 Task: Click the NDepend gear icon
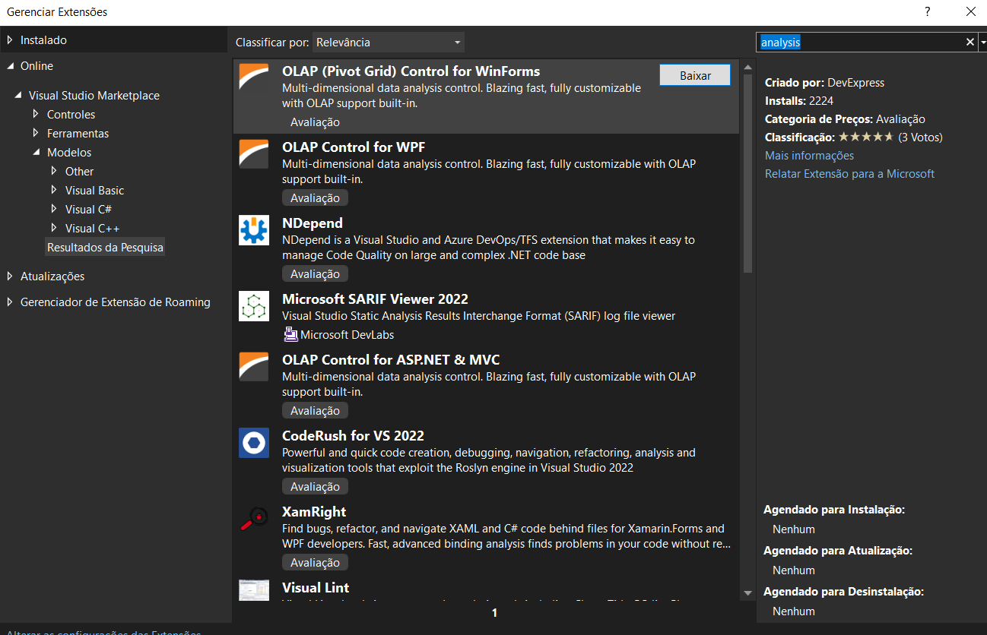click(254, 229)
